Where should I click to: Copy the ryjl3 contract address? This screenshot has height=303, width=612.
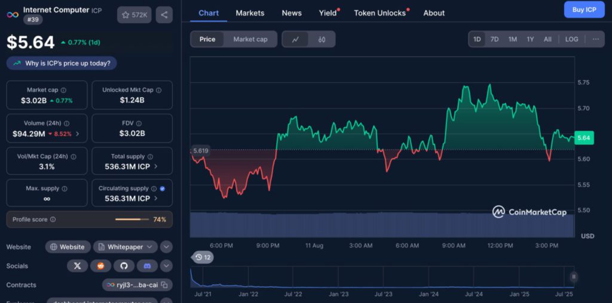click(x=165, y=285)
